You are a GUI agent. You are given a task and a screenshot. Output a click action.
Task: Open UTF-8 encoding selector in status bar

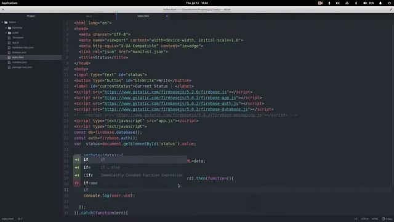(364, 219)
